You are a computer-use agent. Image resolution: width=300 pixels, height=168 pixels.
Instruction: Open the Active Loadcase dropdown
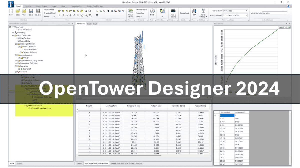(x=246, y=15)
